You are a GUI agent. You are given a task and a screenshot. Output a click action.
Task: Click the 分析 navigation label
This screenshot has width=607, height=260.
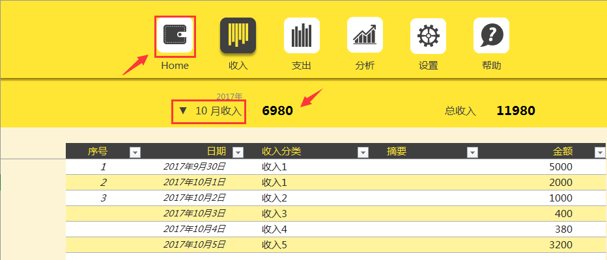(x=365, y=65)
